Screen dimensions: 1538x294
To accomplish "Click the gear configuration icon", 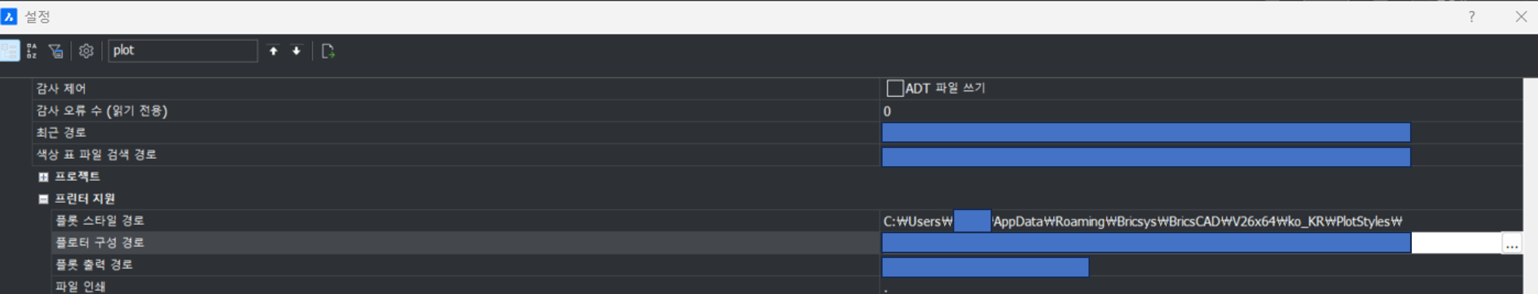I will click(x=86, y=51).
